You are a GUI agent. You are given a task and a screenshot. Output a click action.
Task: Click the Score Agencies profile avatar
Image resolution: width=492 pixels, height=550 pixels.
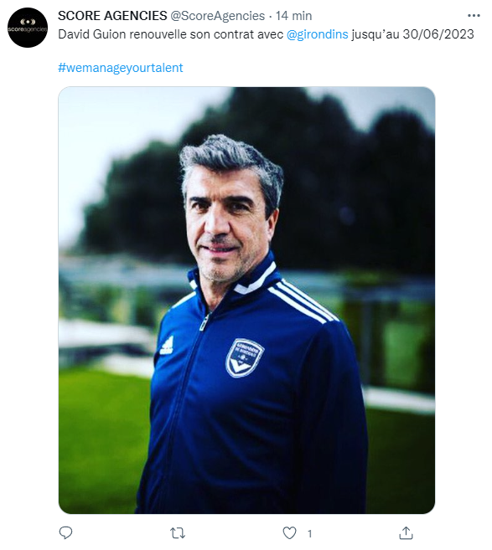(28, 28)
